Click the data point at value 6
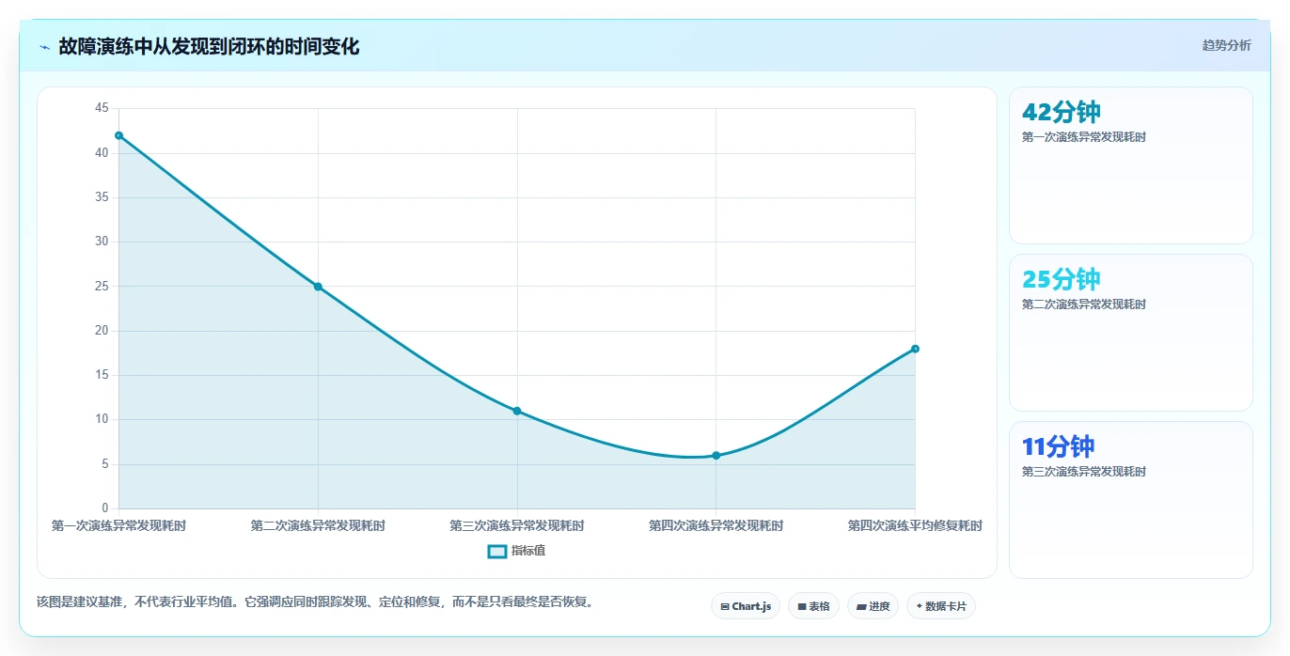 tap(716, 456)
